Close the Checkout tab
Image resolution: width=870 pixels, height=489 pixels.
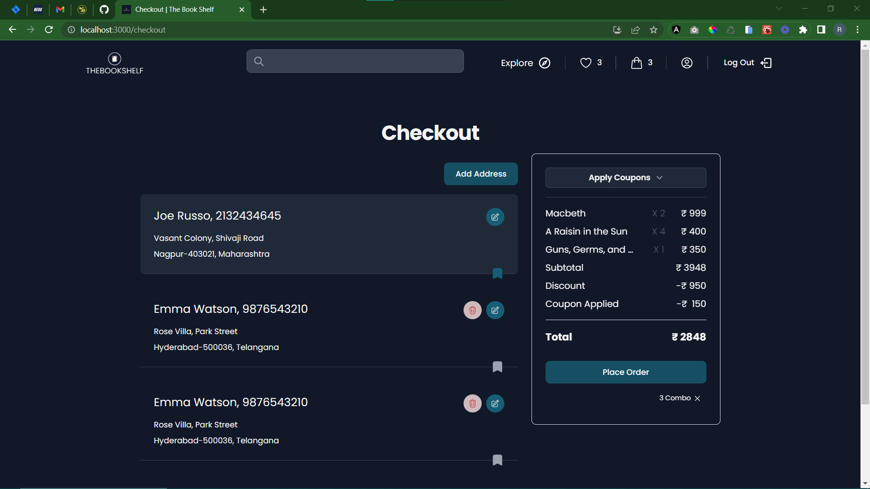pos(242,10)
